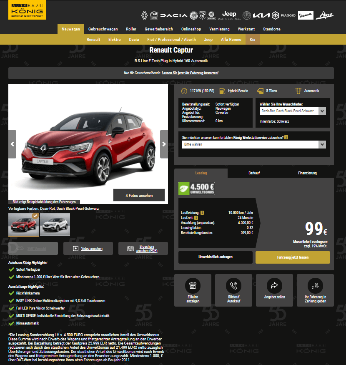Open the Gewerbebereich menu

pyautogui.click(x=159, y=29)
